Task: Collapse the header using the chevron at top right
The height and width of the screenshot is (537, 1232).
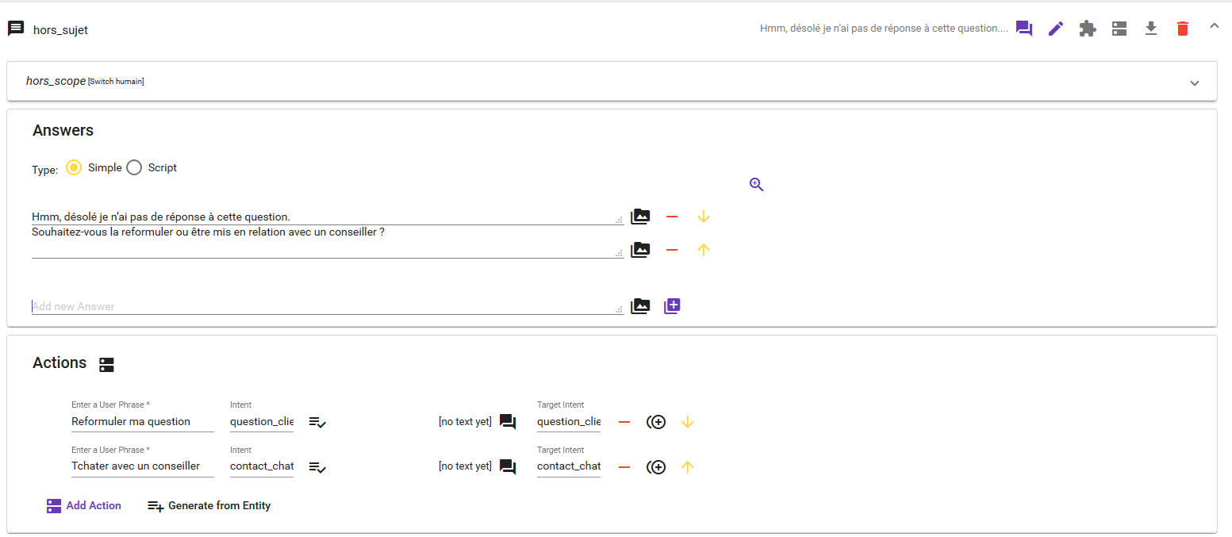Action: click(1214, 26)
